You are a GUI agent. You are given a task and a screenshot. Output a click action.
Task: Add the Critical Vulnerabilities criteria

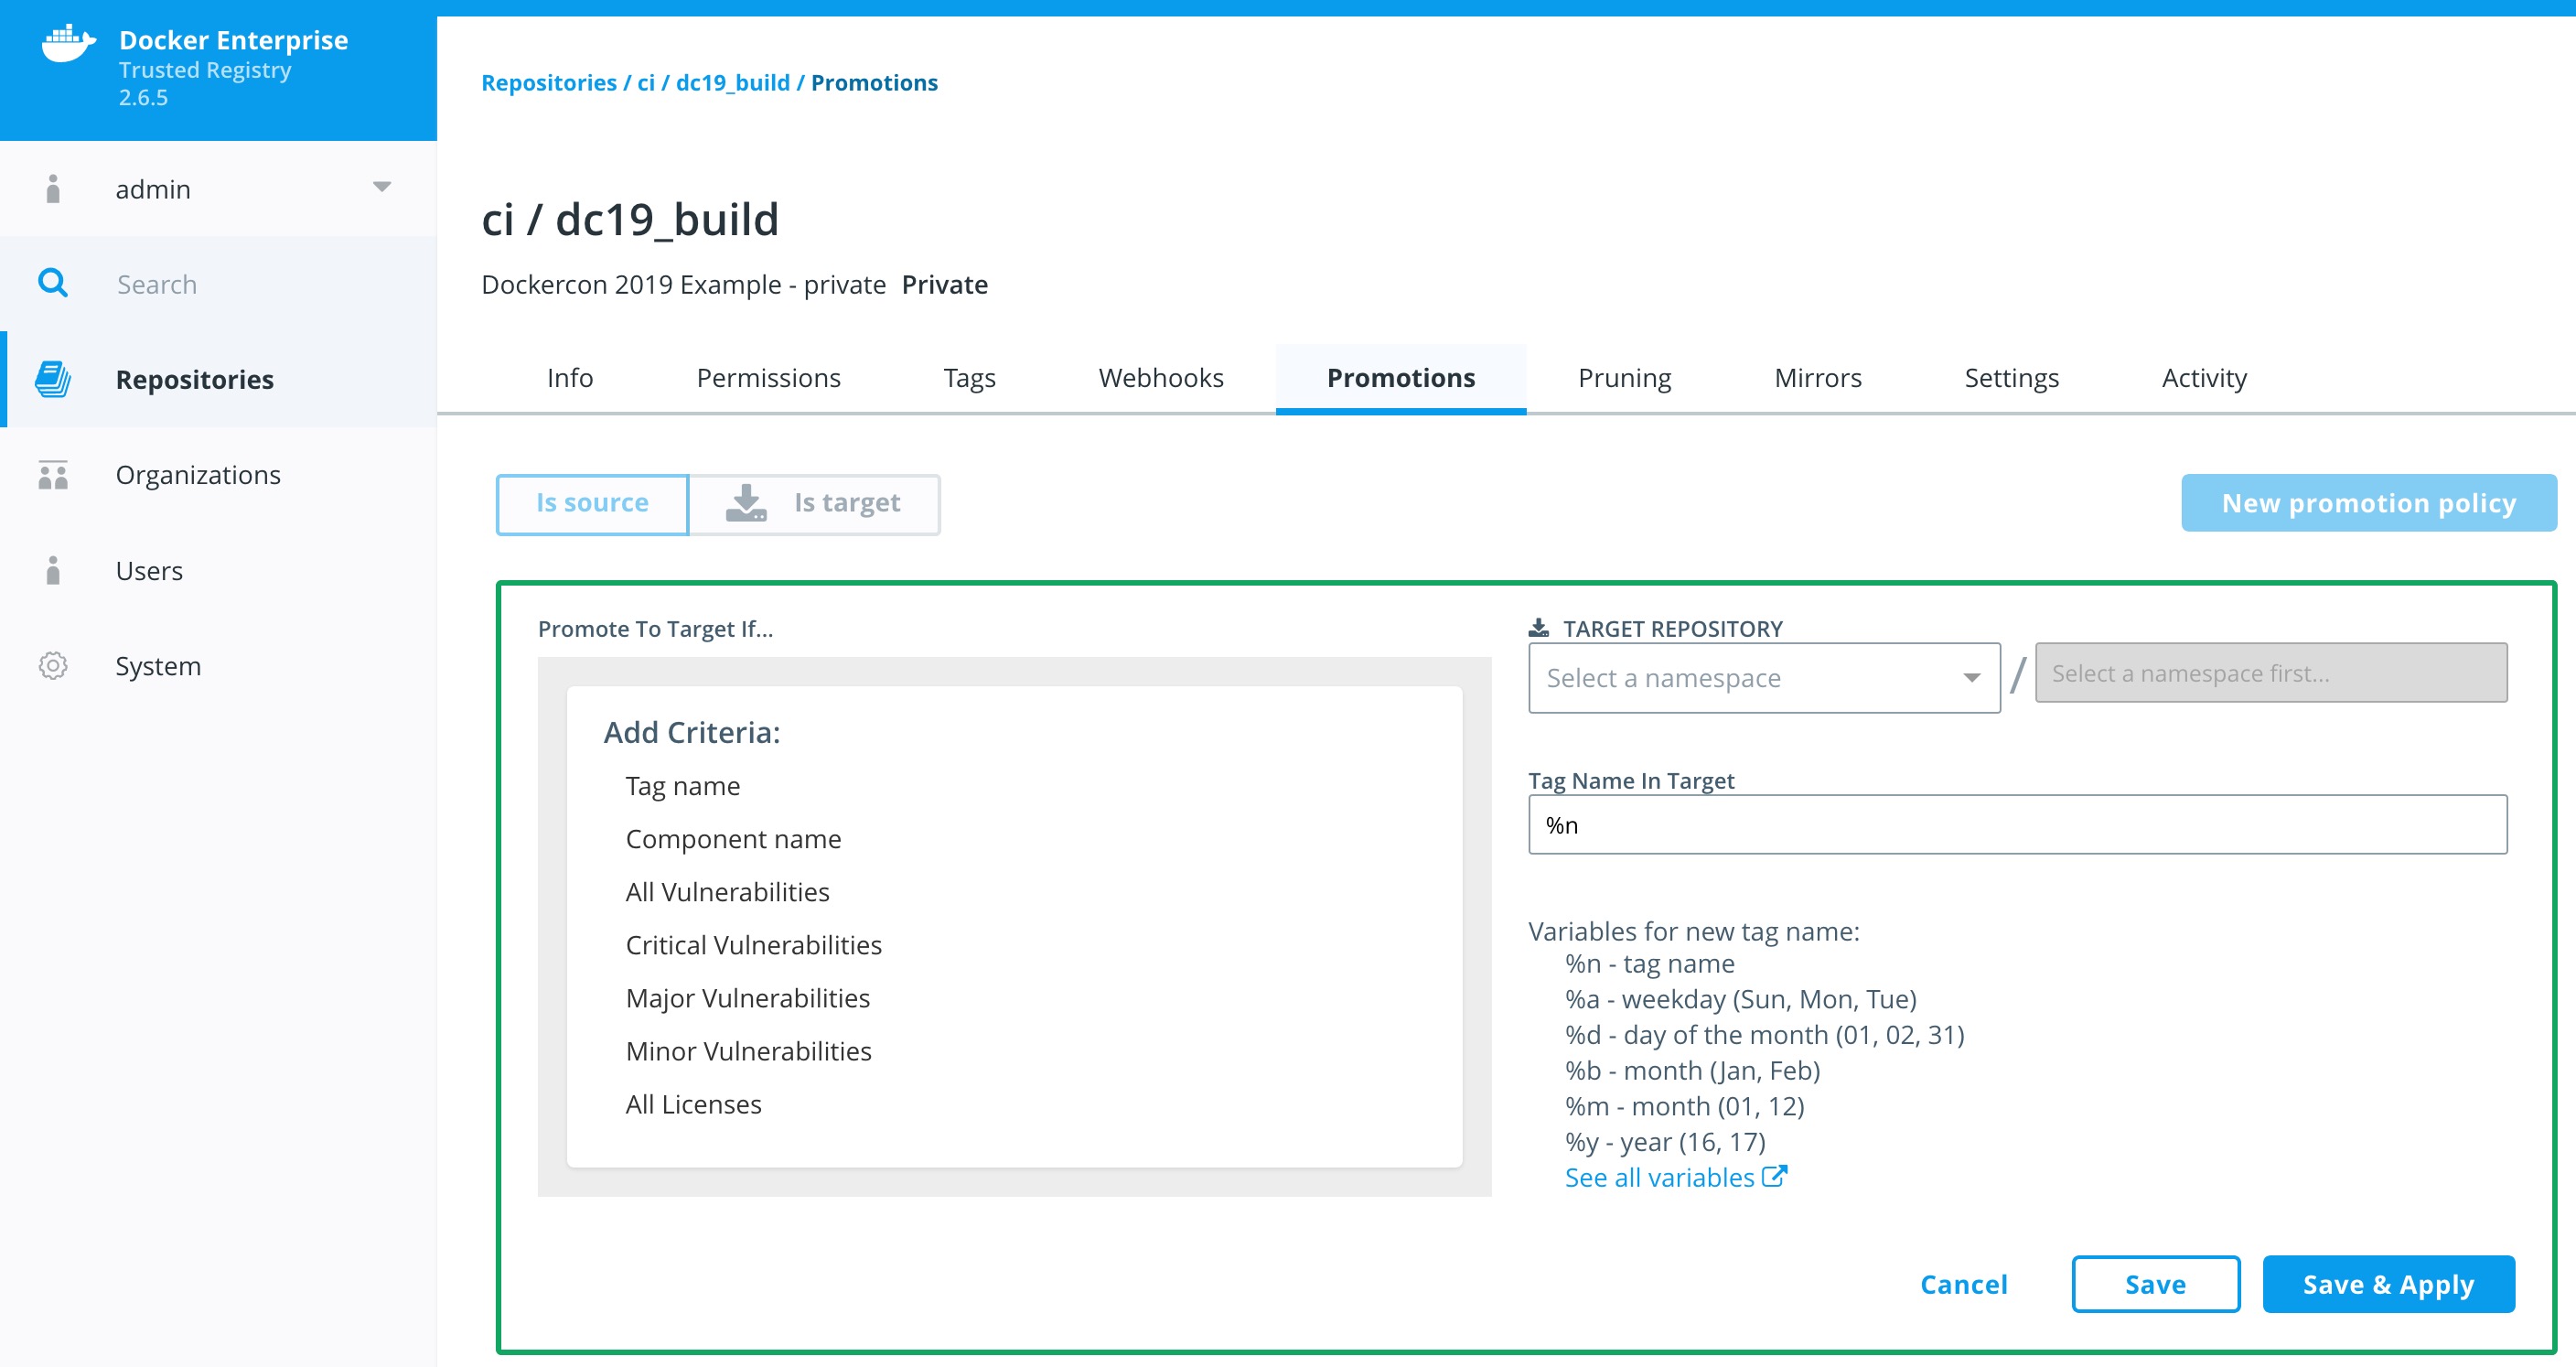pyautogui.click(x=753, y=945)
